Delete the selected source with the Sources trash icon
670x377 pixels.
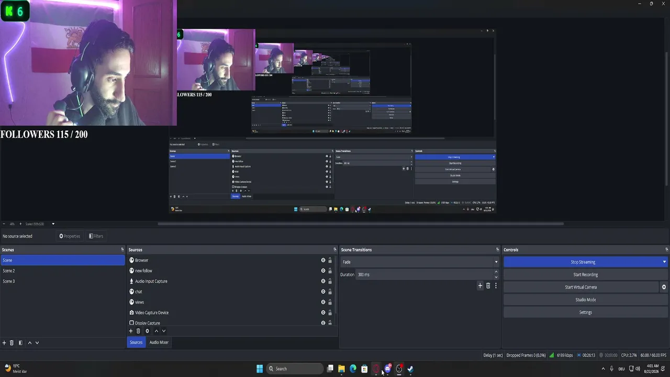tap(138, 331)
